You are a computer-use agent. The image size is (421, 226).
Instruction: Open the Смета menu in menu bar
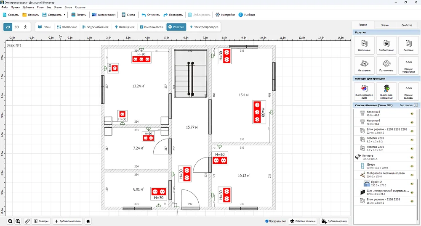(x=68, y=7)
